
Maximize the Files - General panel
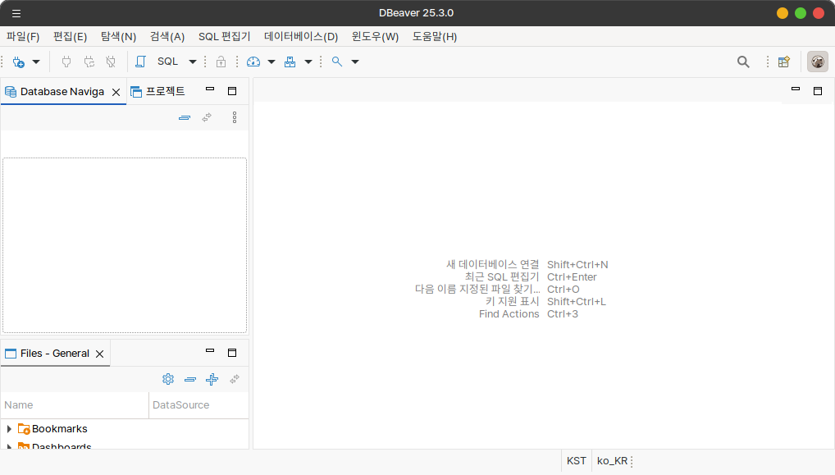tap(232, 353)
